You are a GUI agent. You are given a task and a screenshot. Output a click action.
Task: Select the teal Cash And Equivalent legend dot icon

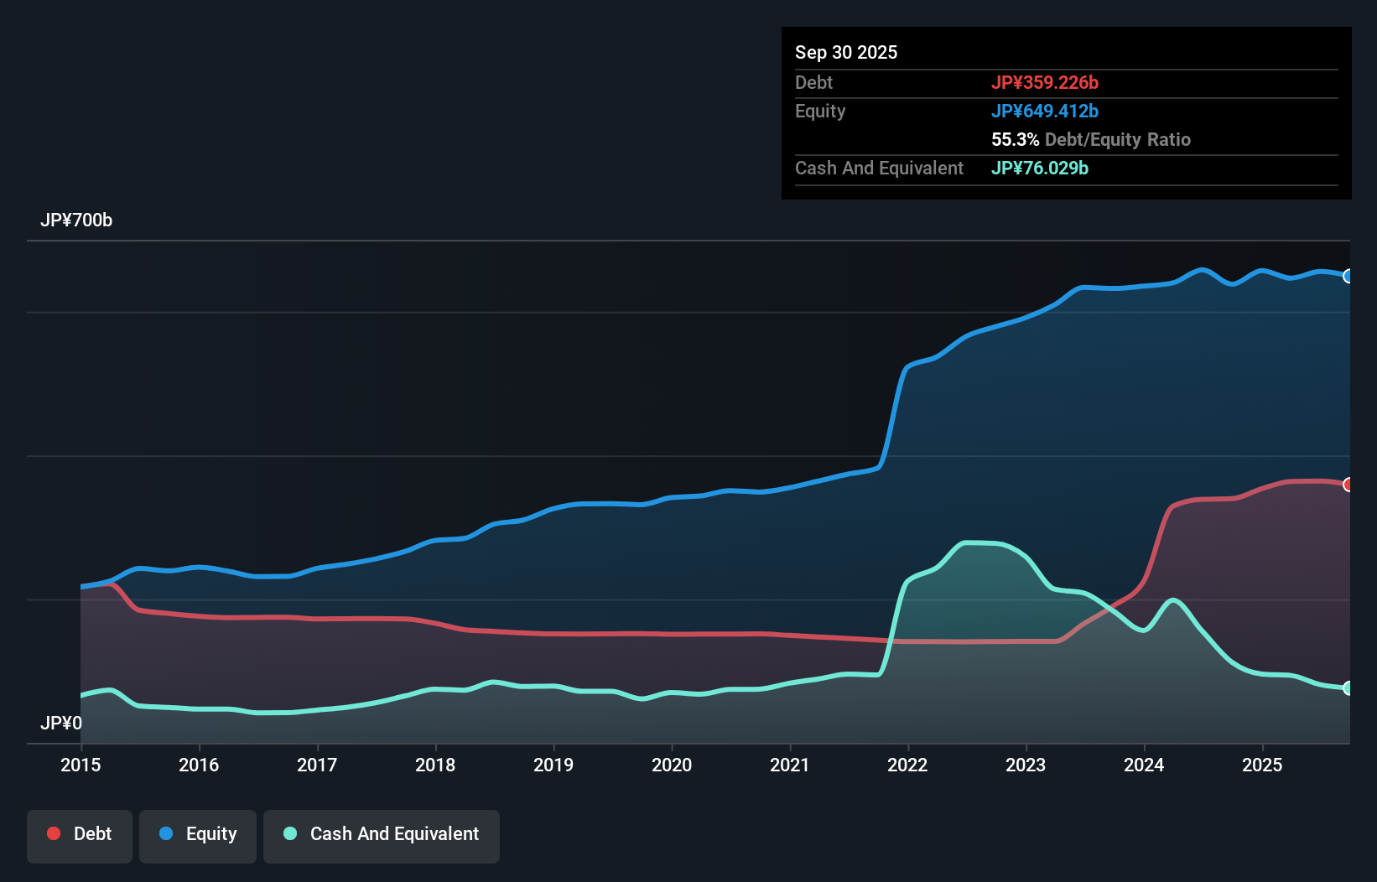coord(289,833)
